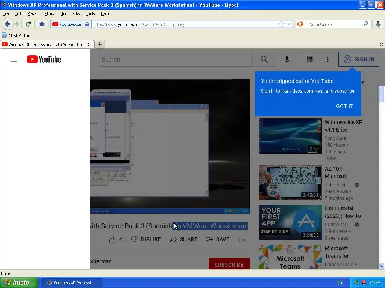Open a new tab with the plus button
The width and height of the screenshot is (385, 288).
(x=99, y=44)
